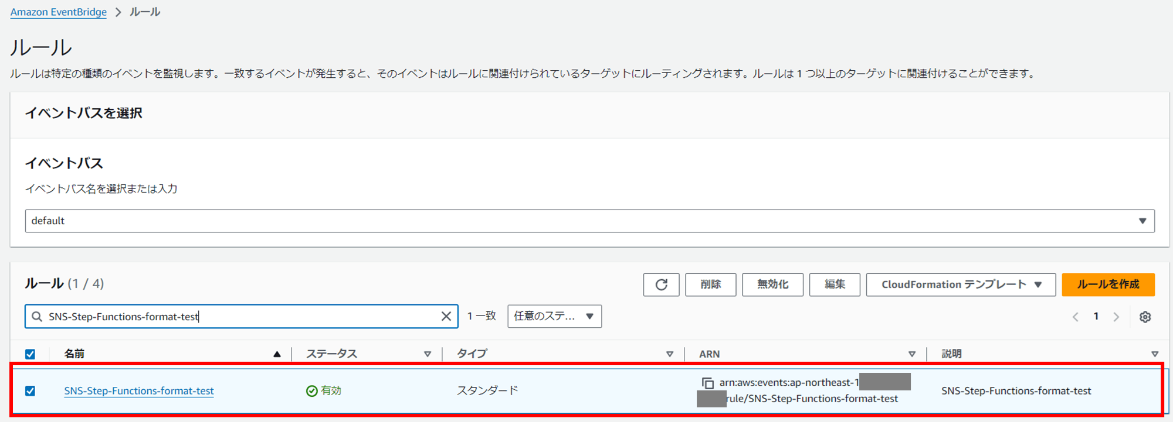Image resolution: width=1173 pixels, height=422 pixels.
Task: Click the 名前 column header
Action: pyautogui.click(x=74, y=354)
